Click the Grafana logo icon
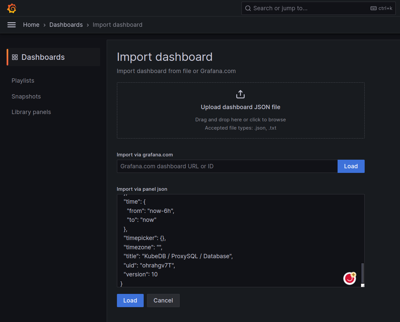400x322 pixels. [x=12, y=8]
